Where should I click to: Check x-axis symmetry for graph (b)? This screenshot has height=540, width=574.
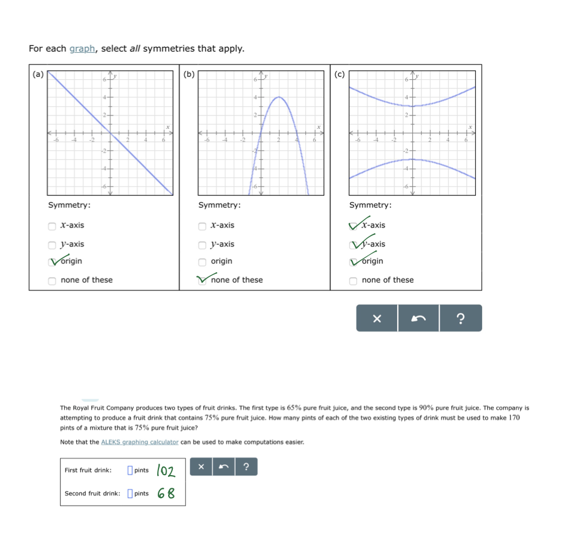pyautogui.click(x=202, y=226)
